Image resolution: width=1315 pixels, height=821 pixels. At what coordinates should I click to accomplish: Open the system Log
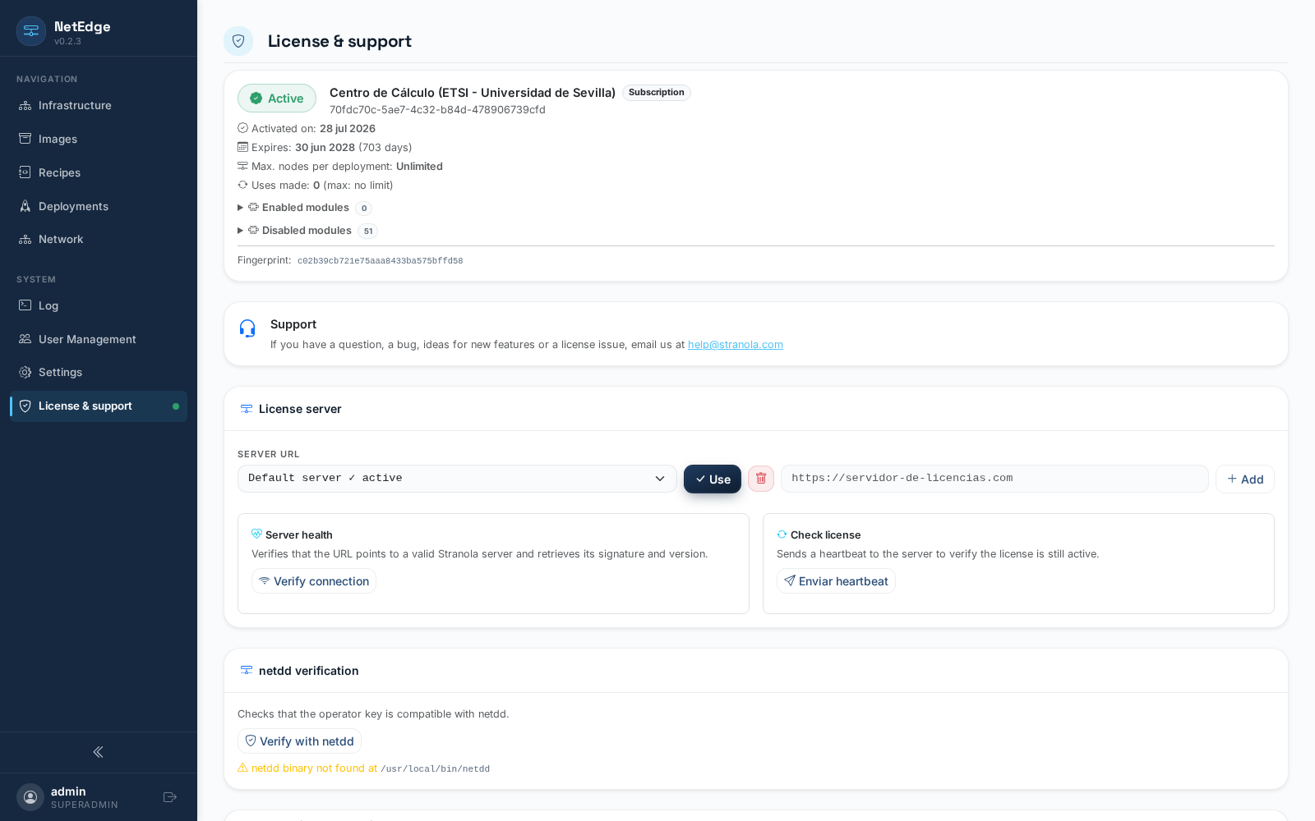[x=99, y=305]
